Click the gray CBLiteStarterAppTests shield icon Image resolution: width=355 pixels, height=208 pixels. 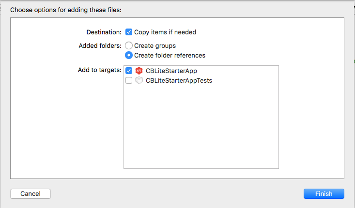coord(139,80)
